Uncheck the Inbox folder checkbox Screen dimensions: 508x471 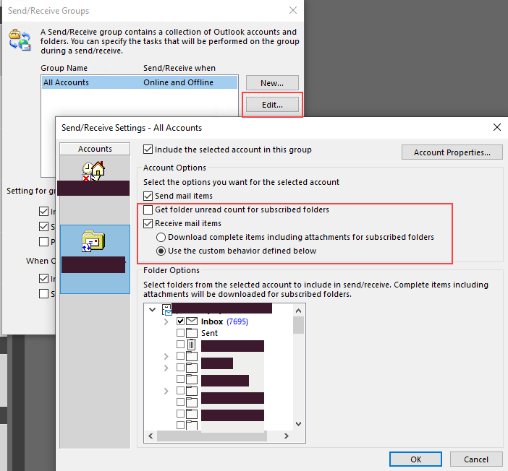tap(180, 321)
